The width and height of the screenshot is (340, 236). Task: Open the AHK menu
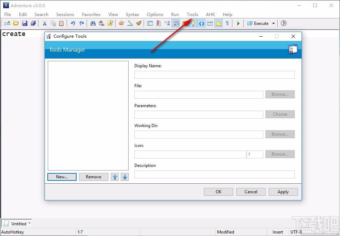point(210,15)
